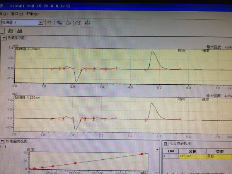Click the gray chromatogram icon
This screenshot has width=232, height=174.
tap(20, 31)
